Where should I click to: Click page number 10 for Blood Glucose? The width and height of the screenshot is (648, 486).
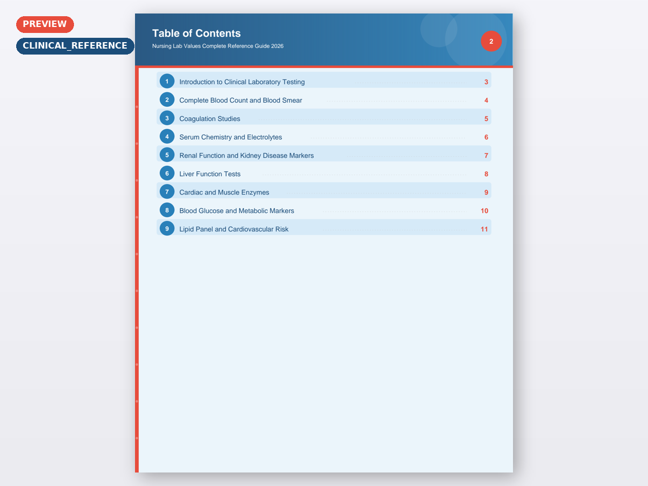tap(484, 211)
